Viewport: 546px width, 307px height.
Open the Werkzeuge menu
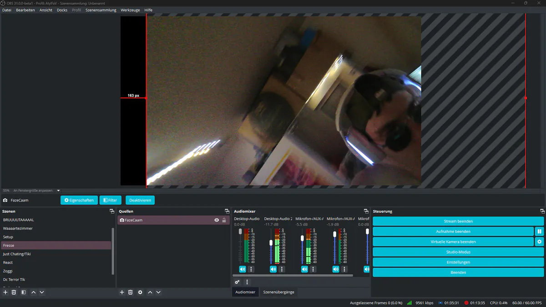click(x=130, y=10)
